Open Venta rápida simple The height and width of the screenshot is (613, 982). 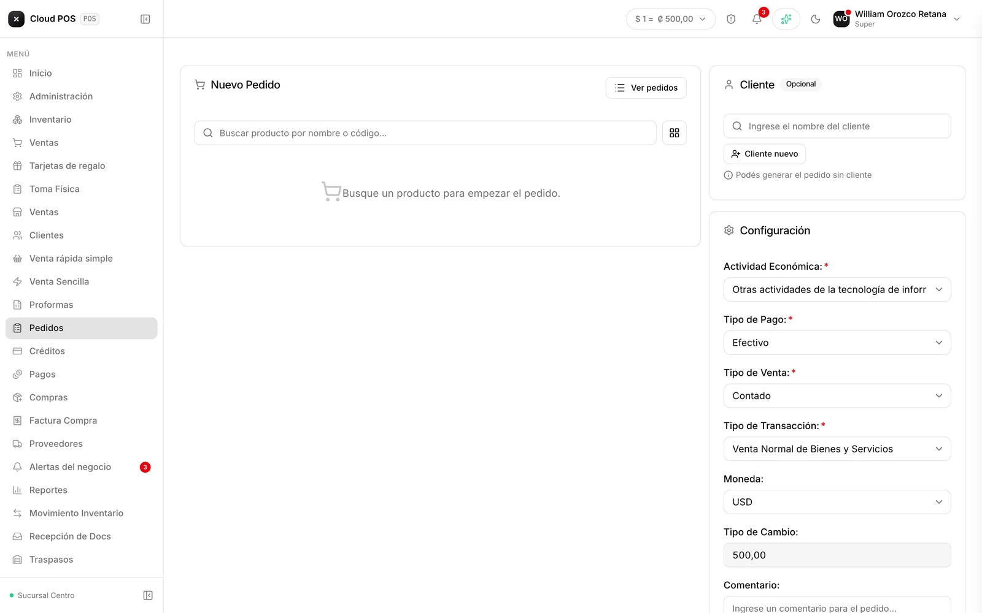point(82,259)
